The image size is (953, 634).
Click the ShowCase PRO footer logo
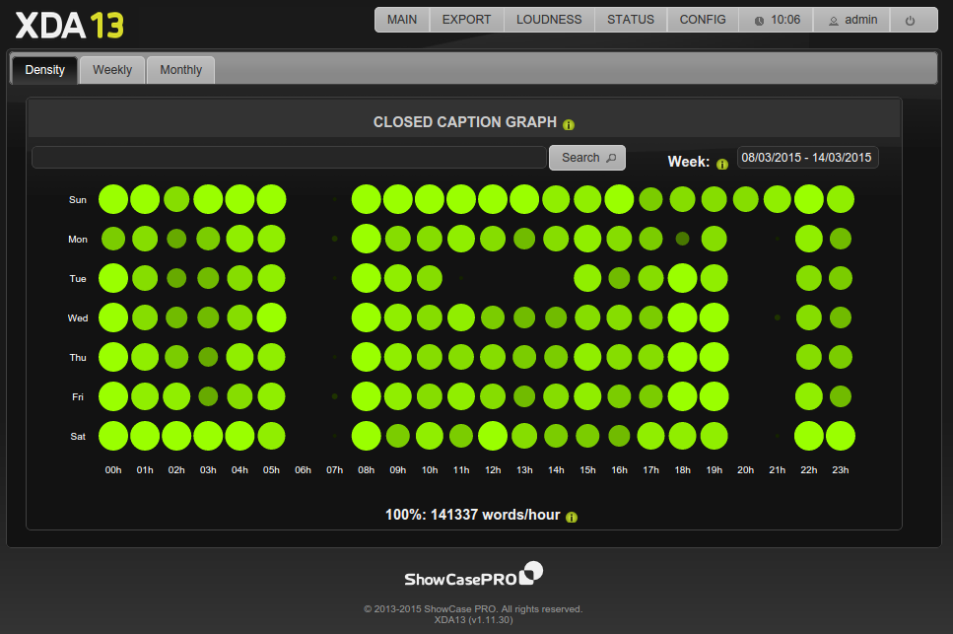(473, 576)
